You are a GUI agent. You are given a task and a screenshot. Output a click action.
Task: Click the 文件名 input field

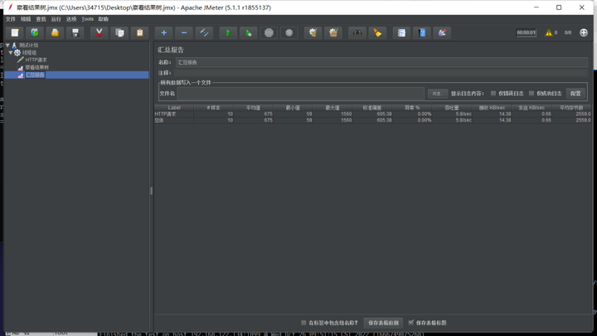tap(300, 93)
